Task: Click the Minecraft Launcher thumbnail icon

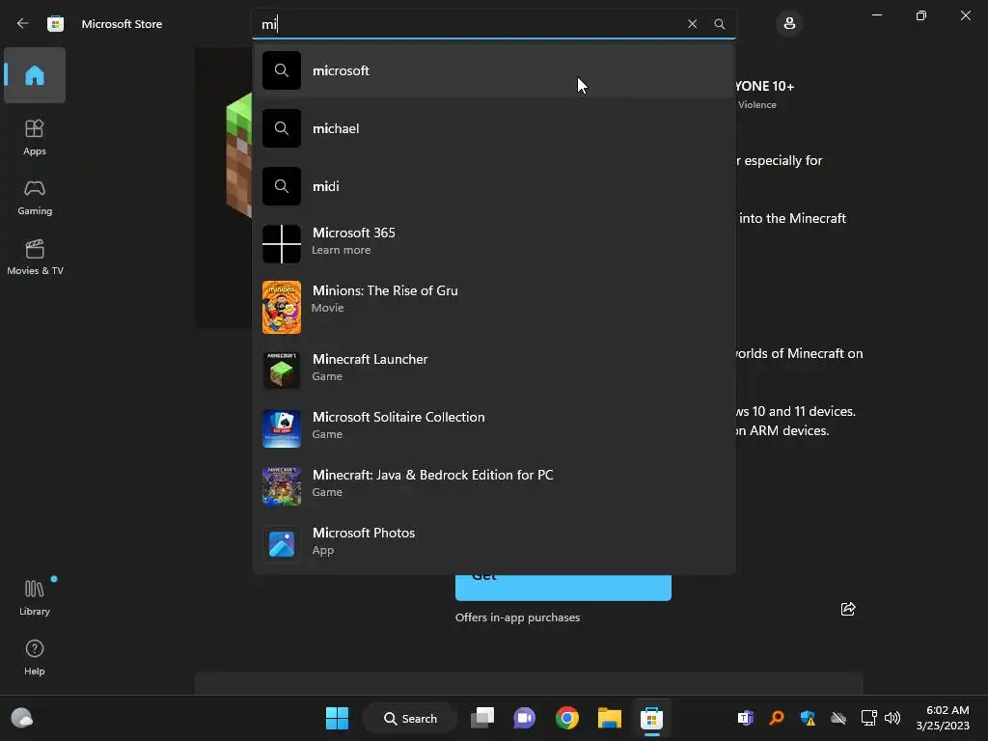Action: click(281, 370)
